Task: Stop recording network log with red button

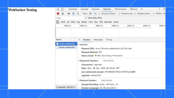Action: click(x=58, y=14)
